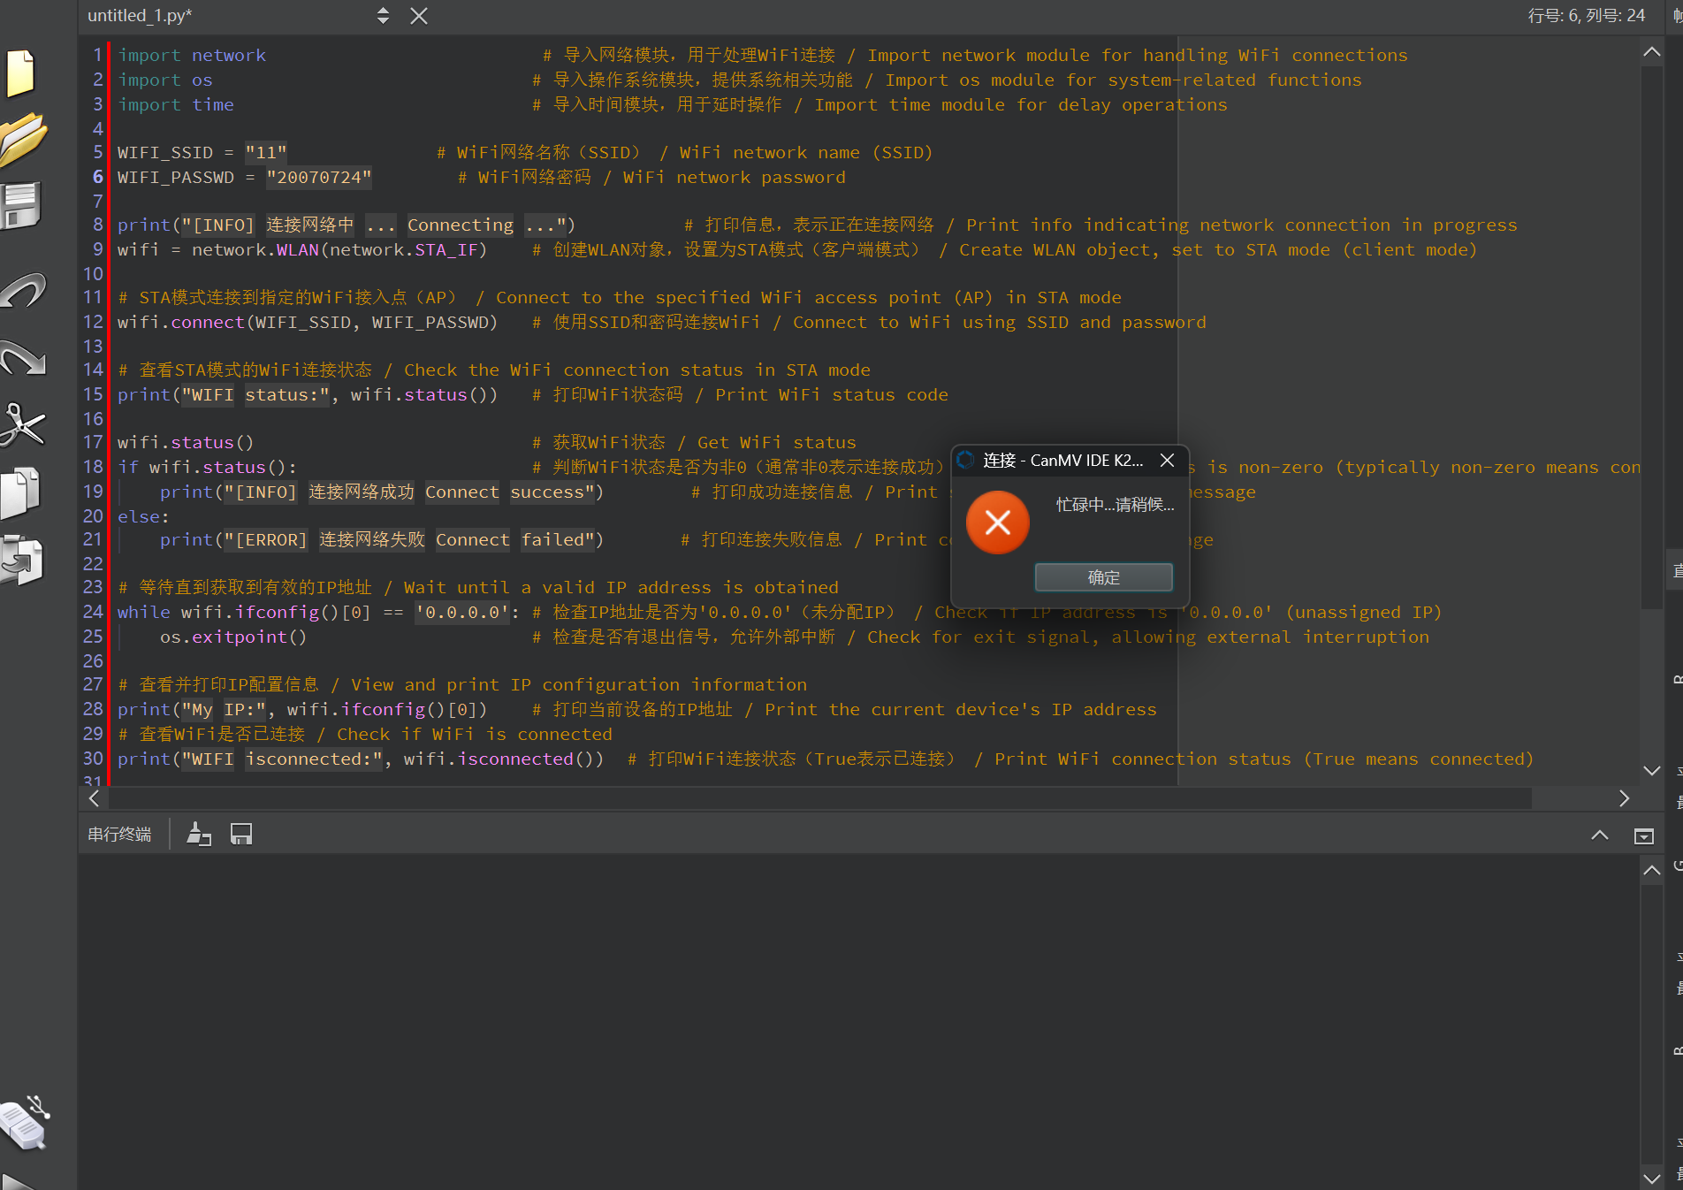Image resolution: width=1683 pixels, height=1190 pixels.
Task: Click the terminal scroll down arrow
Action: [1651, 1178]
